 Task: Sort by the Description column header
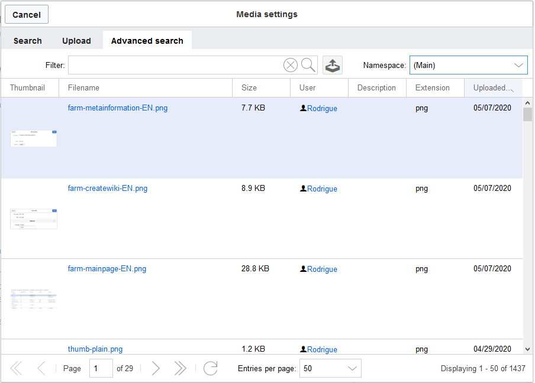point(378,88)
